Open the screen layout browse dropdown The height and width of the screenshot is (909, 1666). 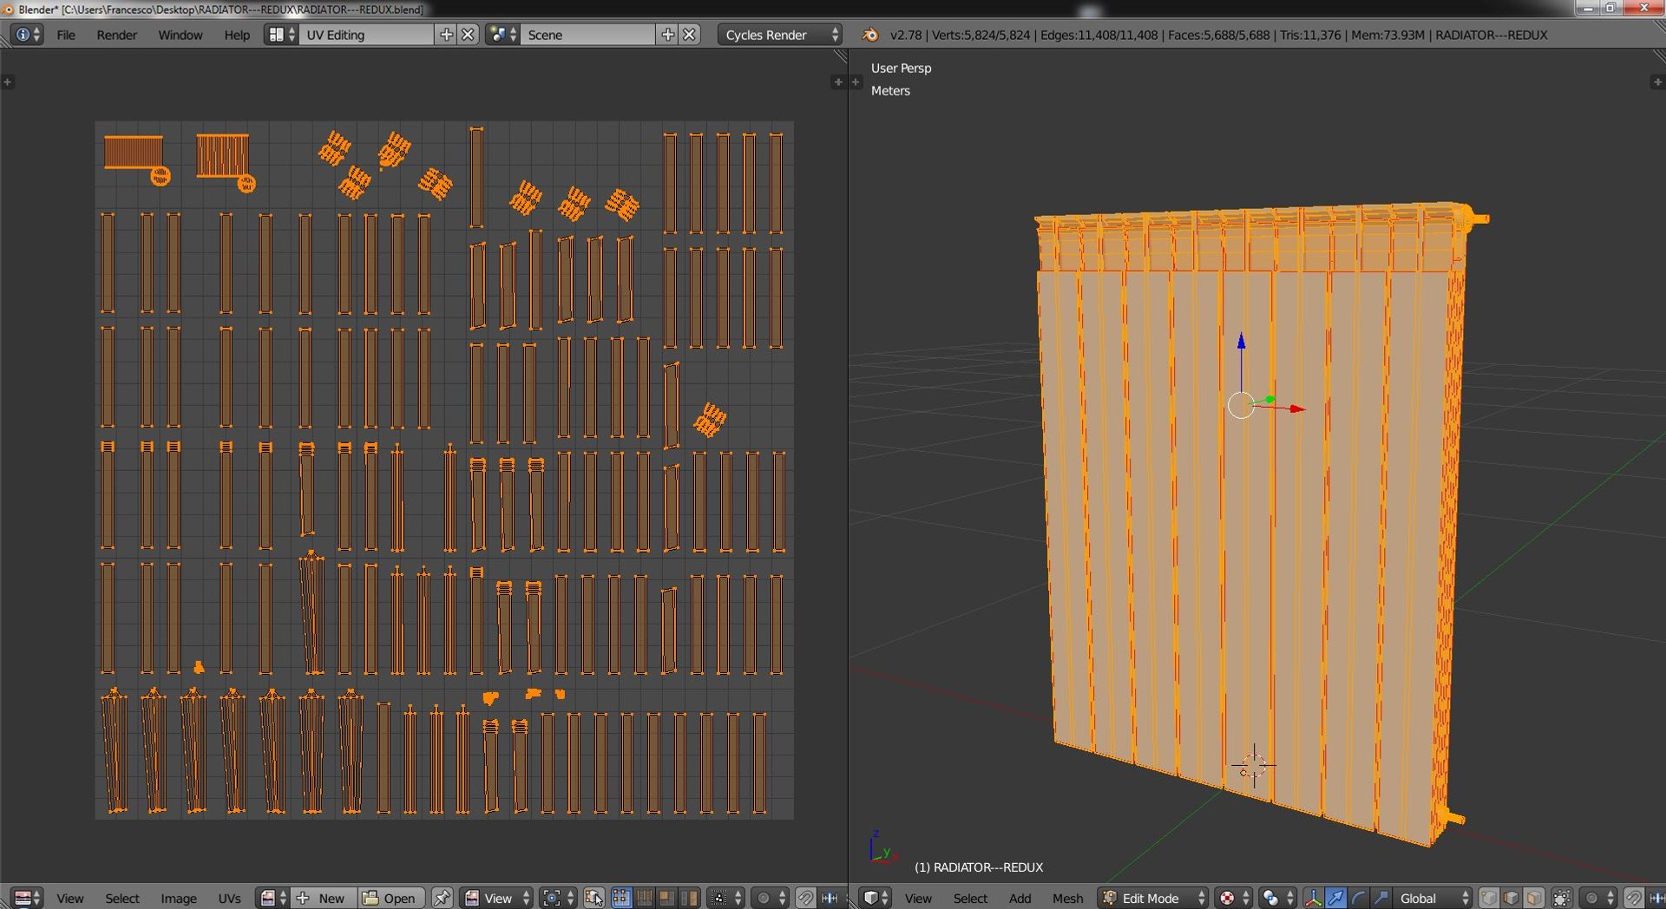pos(281,35)
